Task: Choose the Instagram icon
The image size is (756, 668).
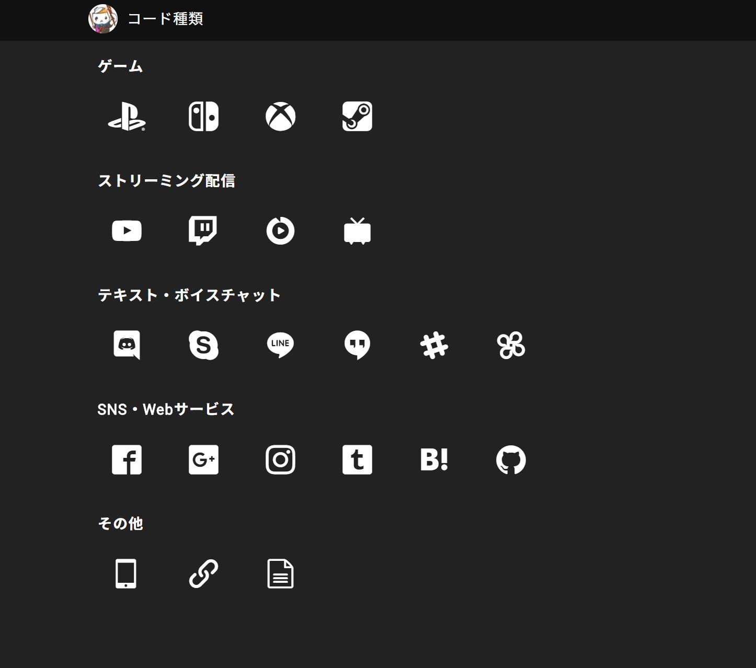Action: [x=280, y=459]
